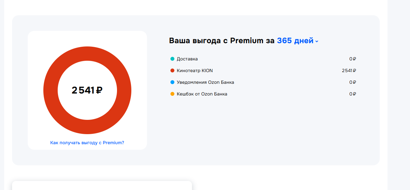Select the Уведомления Ozon Банка label

(205, 82)
